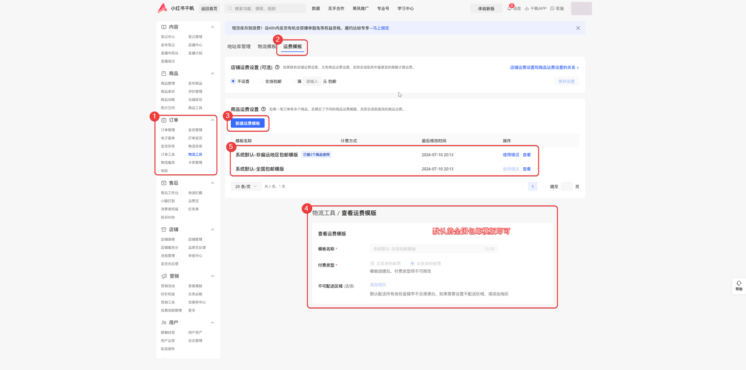Click help icon beside 商品运费设置
746x370 pixels.
(263, 109)
